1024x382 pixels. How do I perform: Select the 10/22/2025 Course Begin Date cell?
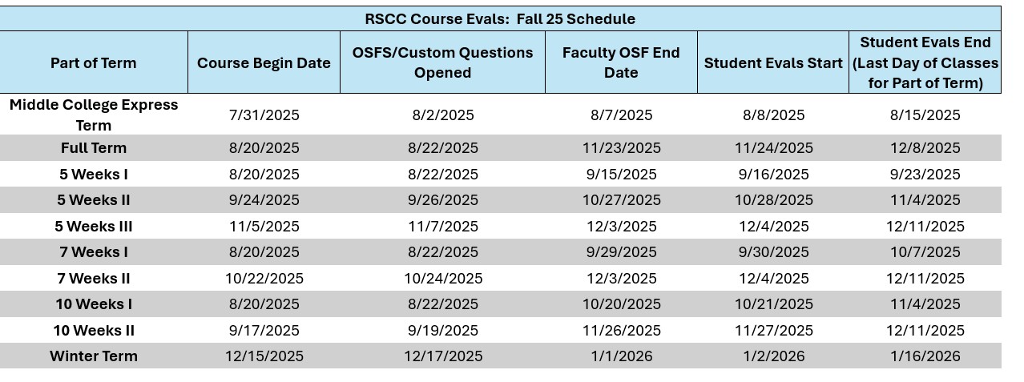[264, 279]
